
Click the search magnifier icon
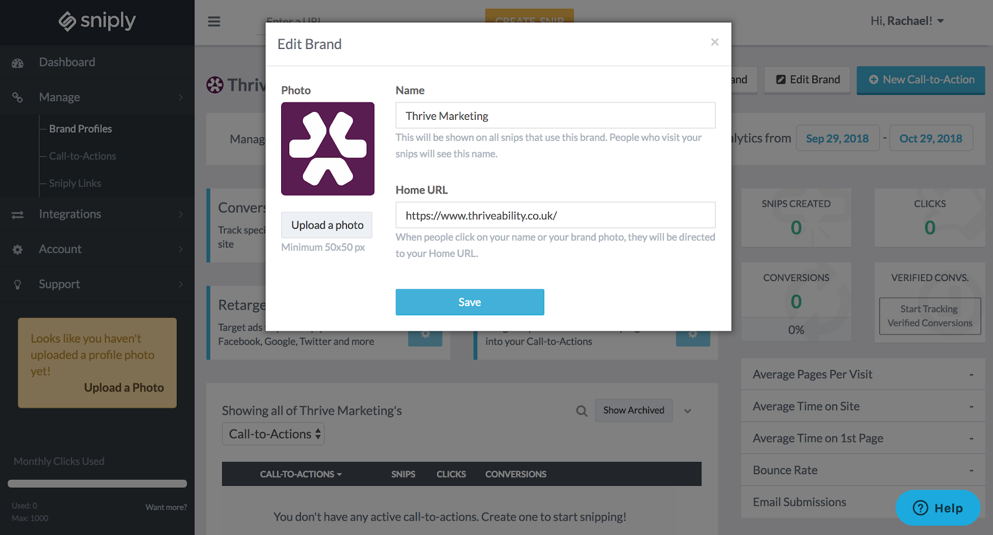pos(582,411)
